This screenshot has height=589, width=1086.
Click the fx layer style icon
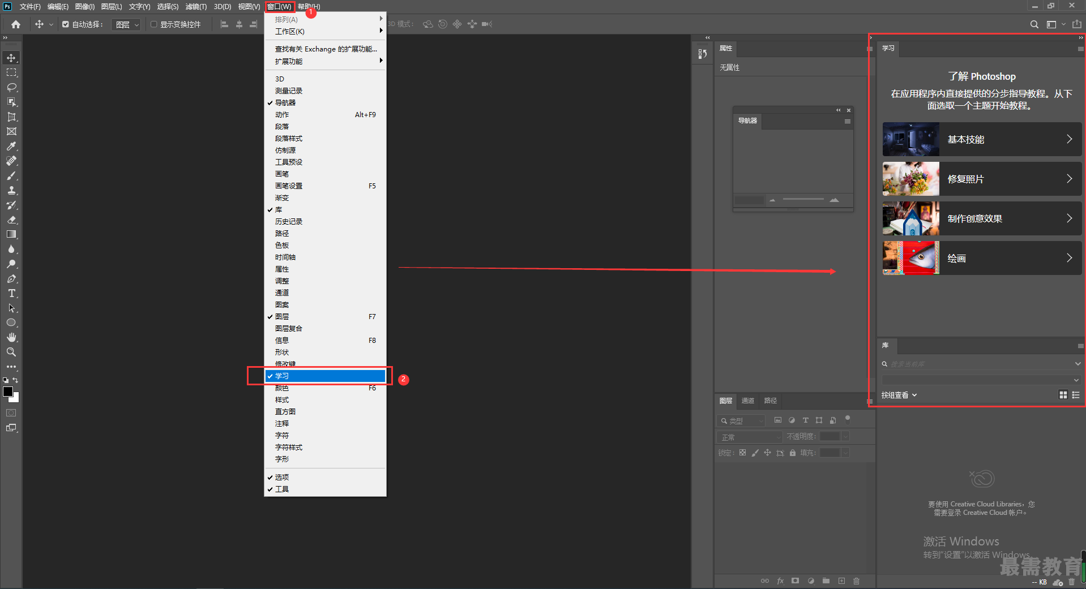780,581
